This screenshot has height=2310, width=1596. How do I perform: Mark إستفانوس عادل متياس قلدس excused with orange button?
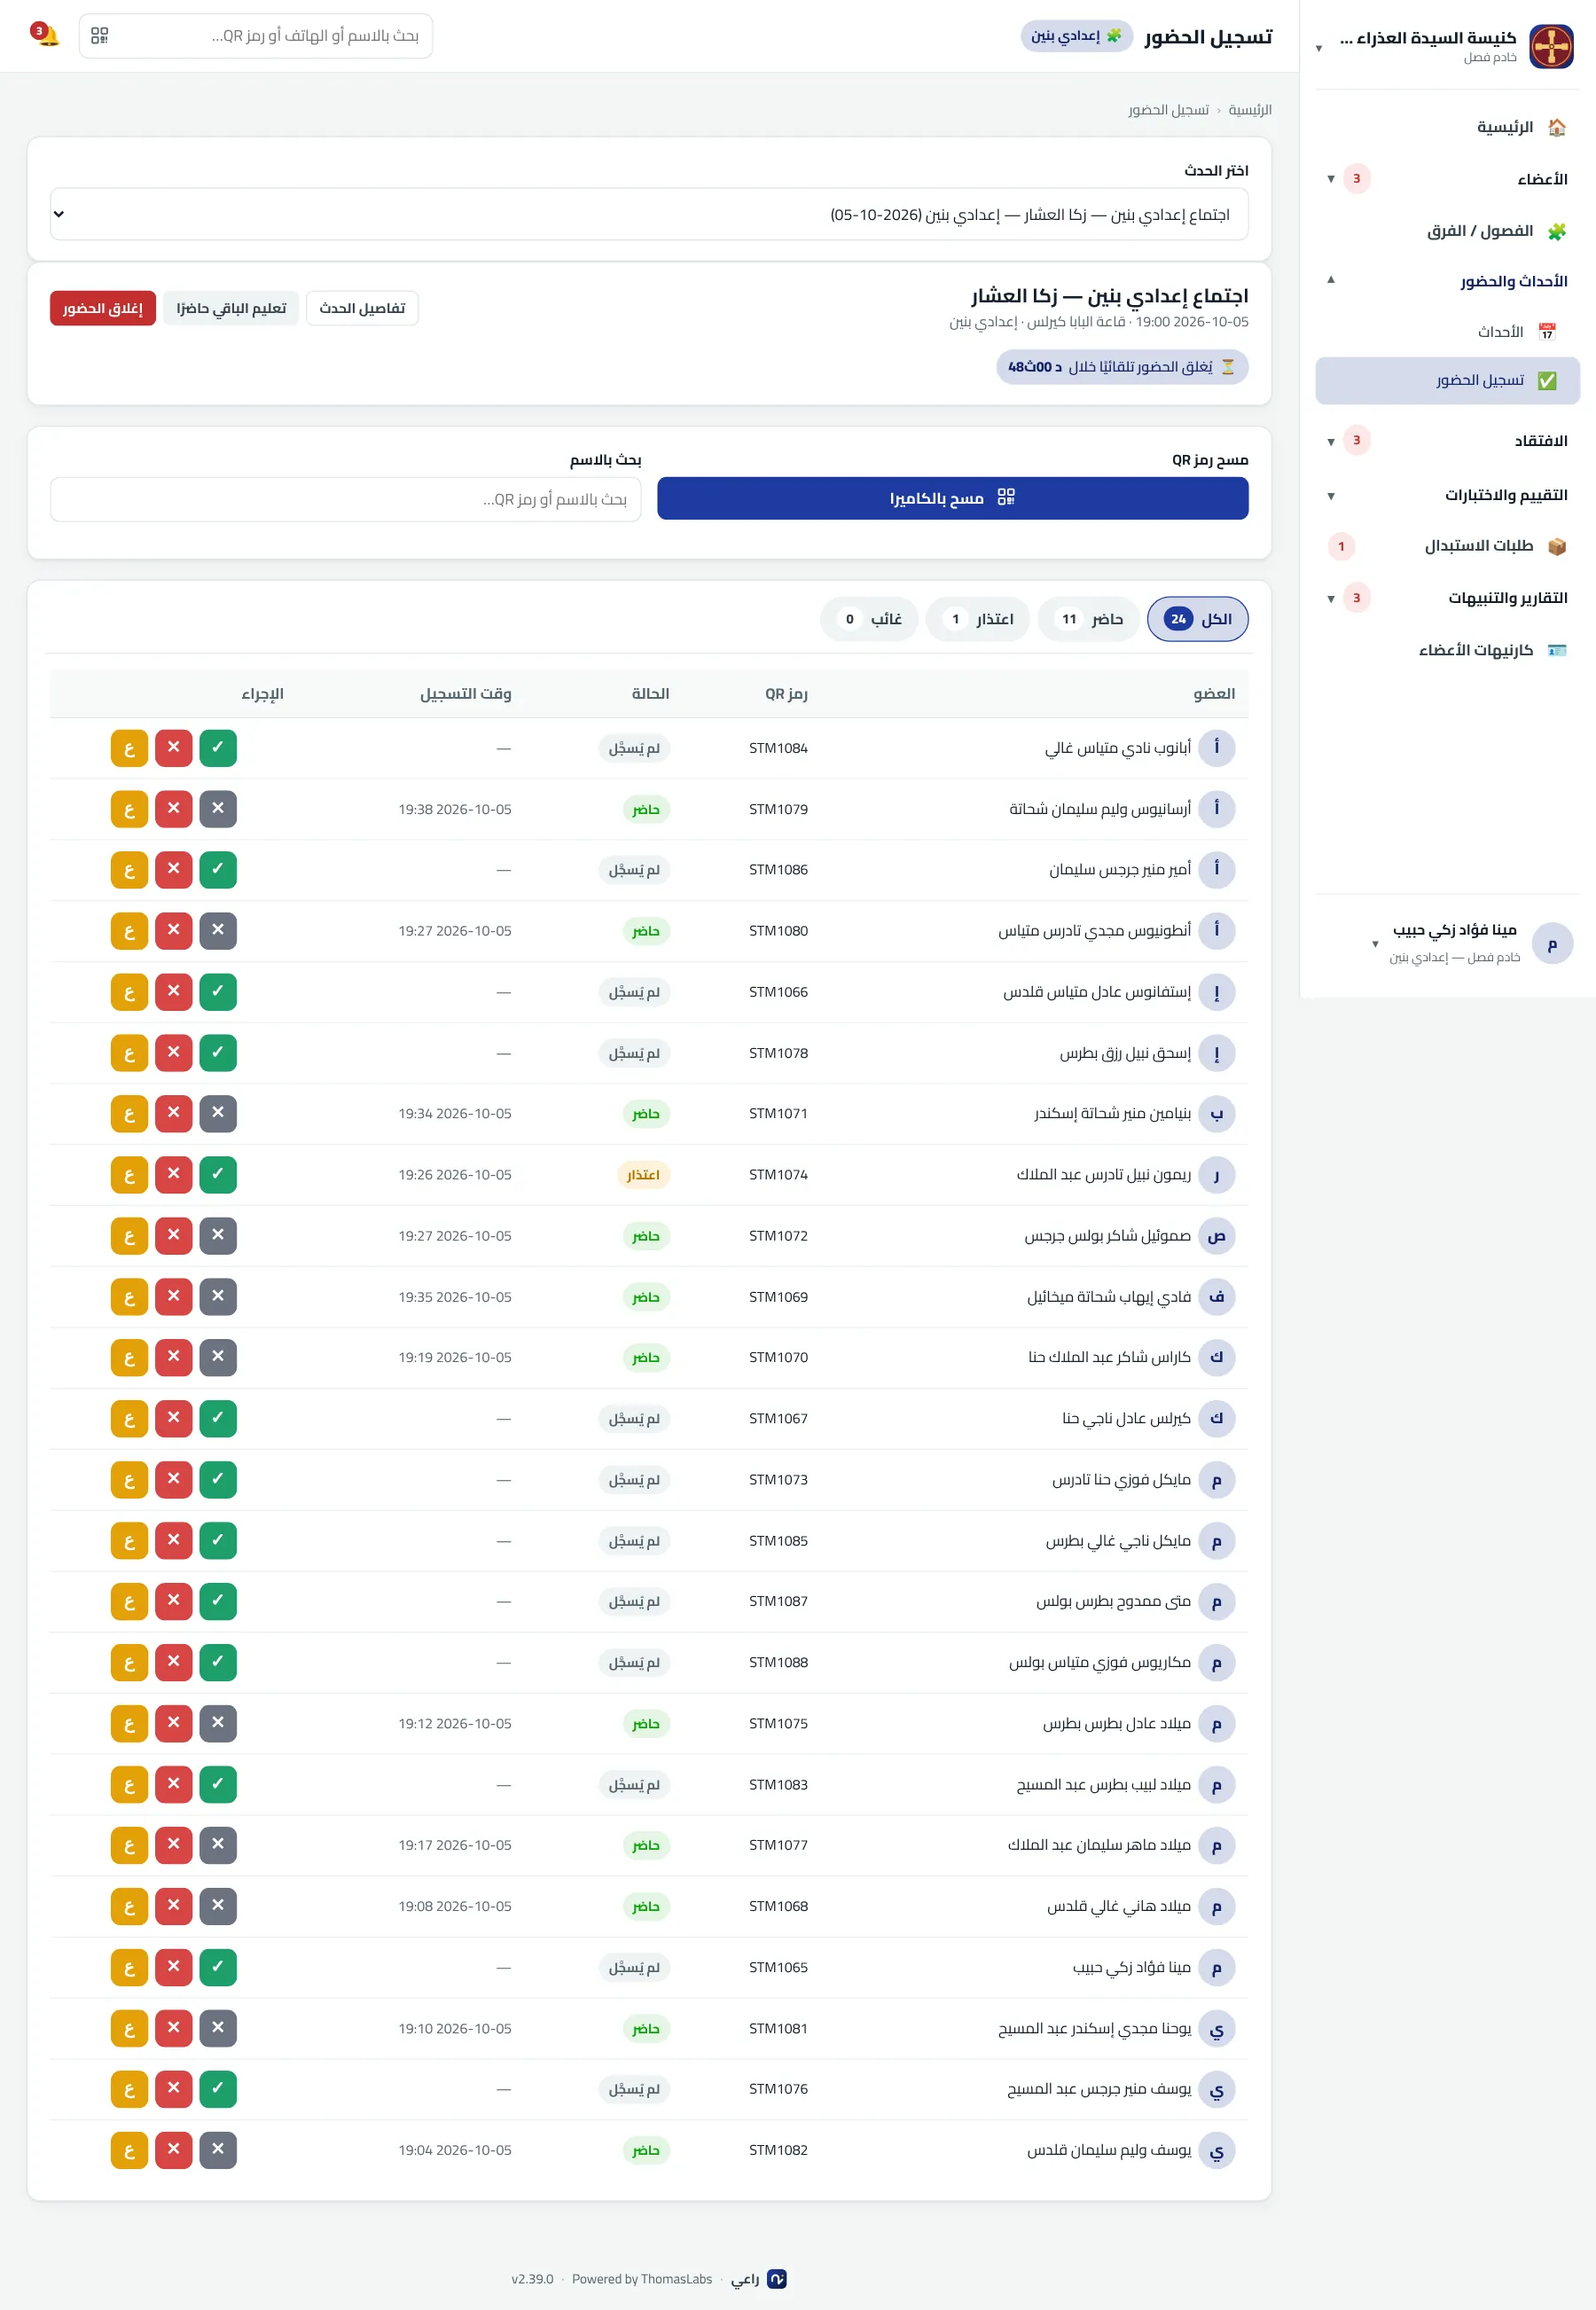click(130, 992)
